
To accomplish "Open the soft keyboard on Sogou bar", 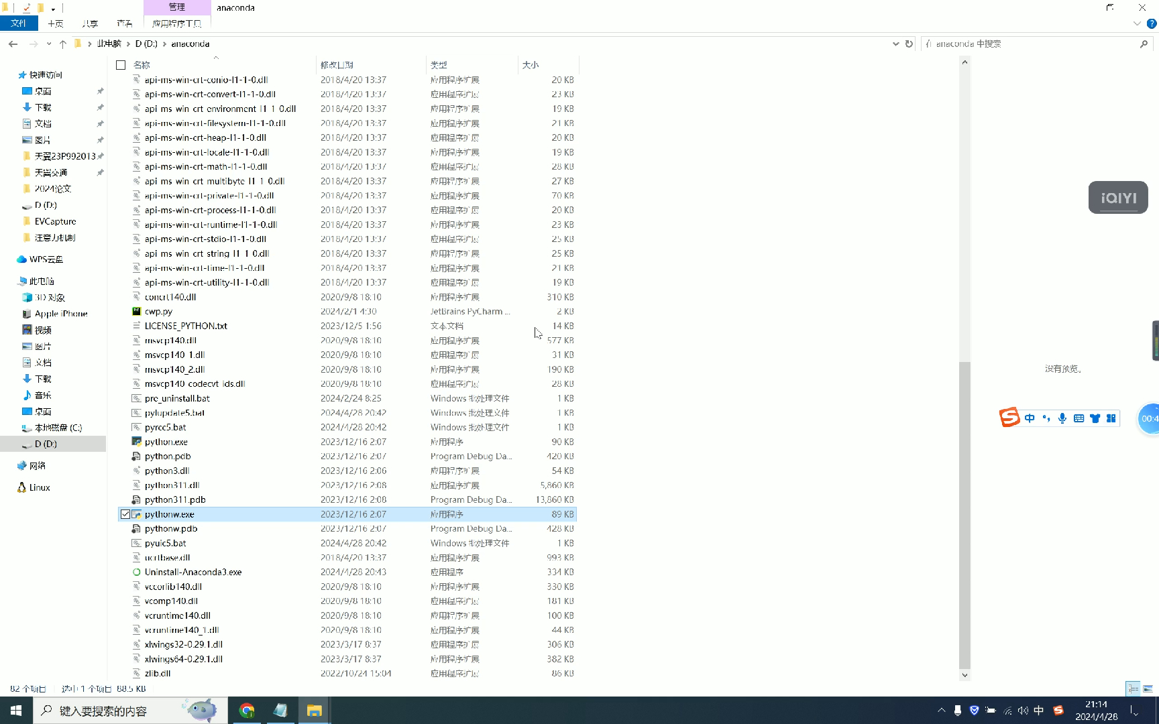I will 1079,418.
